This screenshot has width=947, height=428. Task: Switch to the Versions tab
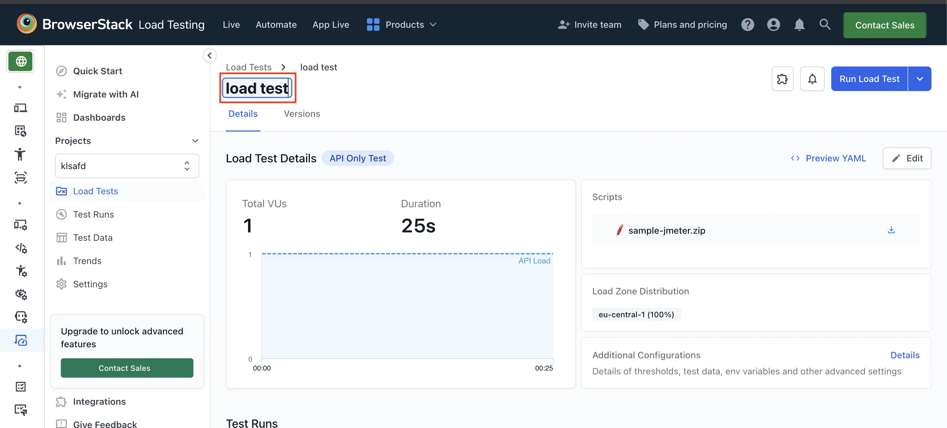coord(302,114)
